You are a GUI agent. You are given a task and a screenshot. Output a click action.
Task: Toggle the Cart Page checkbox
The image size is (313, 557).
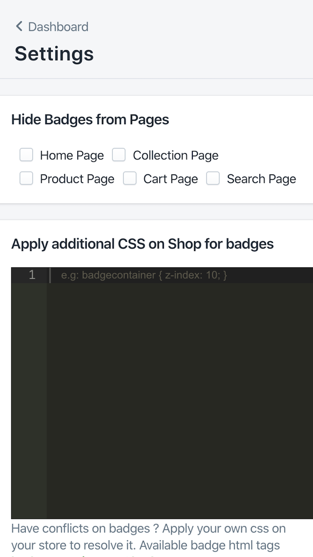coord(130,178)
